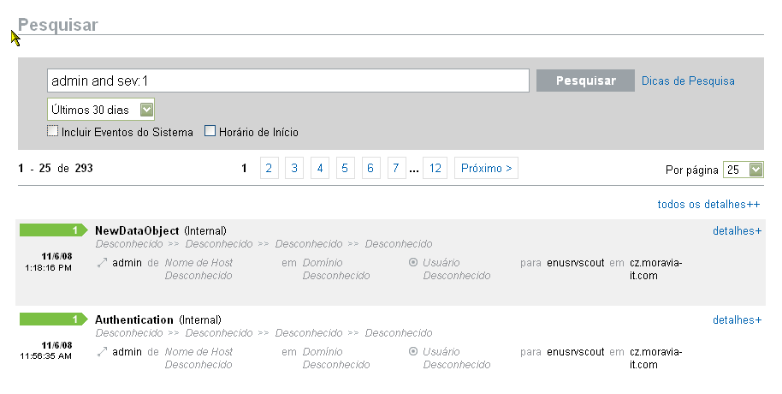Image resolution: width=782 pixels, height=394 pixels.
Task: Expand detalhes+ for NewDataObject event
Action: (738, 230)
